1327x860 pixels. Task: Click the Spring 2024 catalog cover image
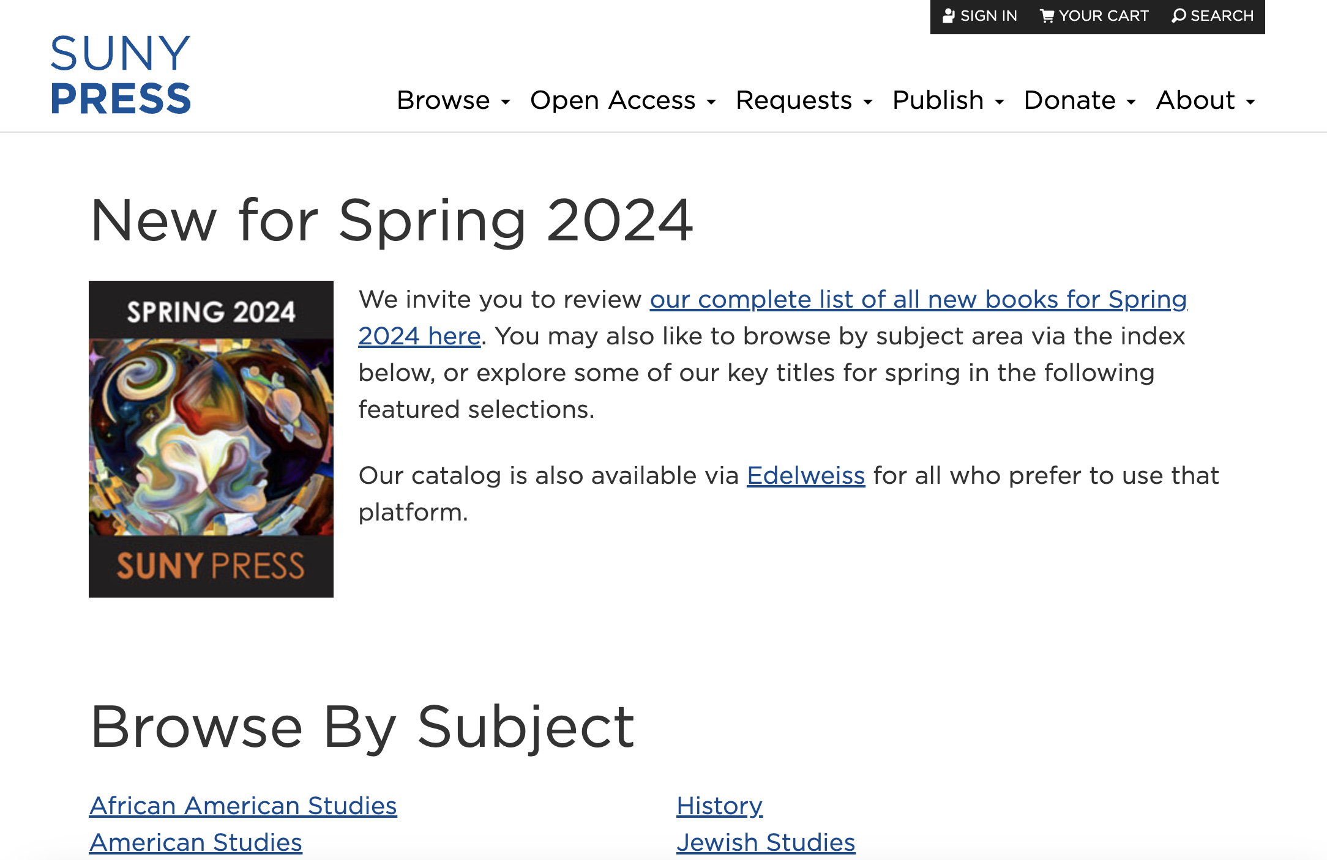tap(211, 438)
